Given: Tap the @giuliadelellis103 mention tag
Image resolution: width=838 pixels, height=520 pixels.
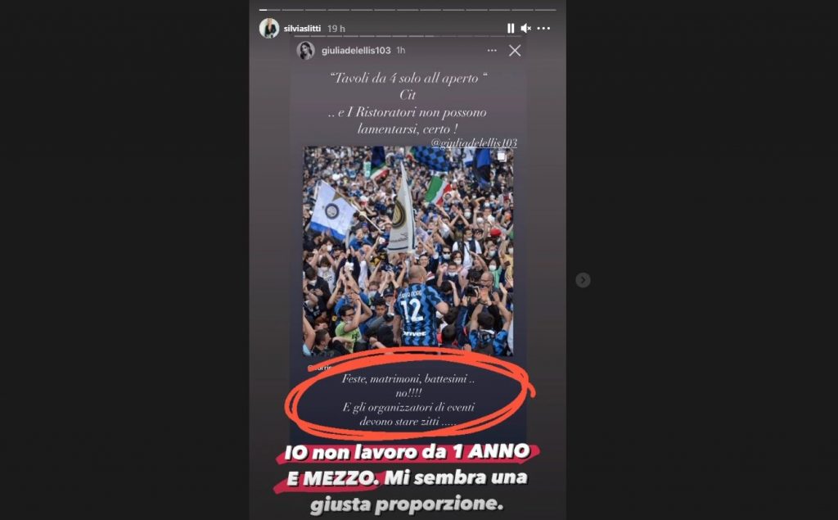Looking at the screenshot, I should coord(474,142).
